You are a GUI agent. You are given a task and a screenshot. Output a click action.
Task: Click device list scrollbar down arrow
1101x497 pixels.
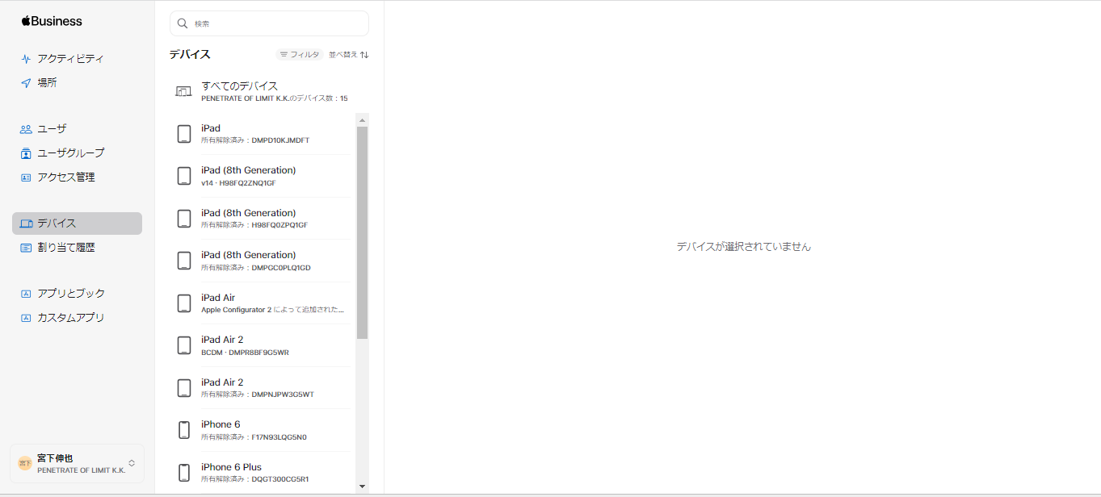click(362, 487)
